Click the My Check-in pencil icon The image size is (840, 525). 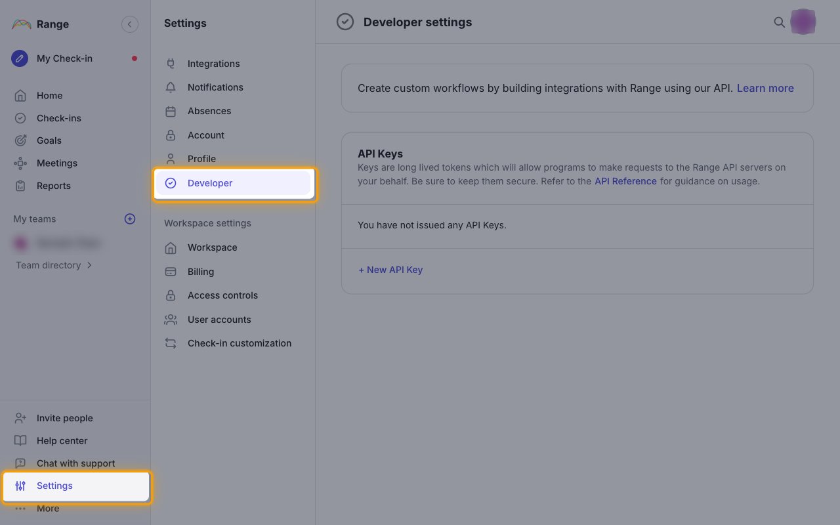coord(20,58)
